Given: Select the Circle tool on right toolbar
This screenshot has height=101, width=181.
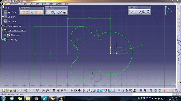Looking at the screenshot, I should 179,44.
